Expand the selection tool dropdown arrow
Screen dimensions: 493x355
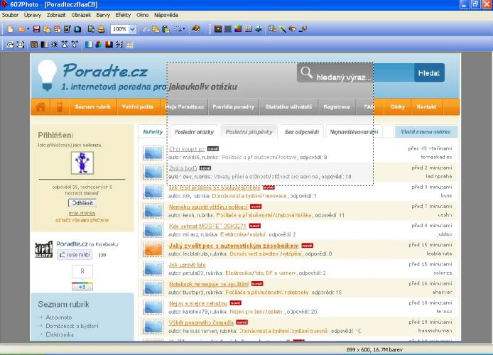click(x=184, y=29)
